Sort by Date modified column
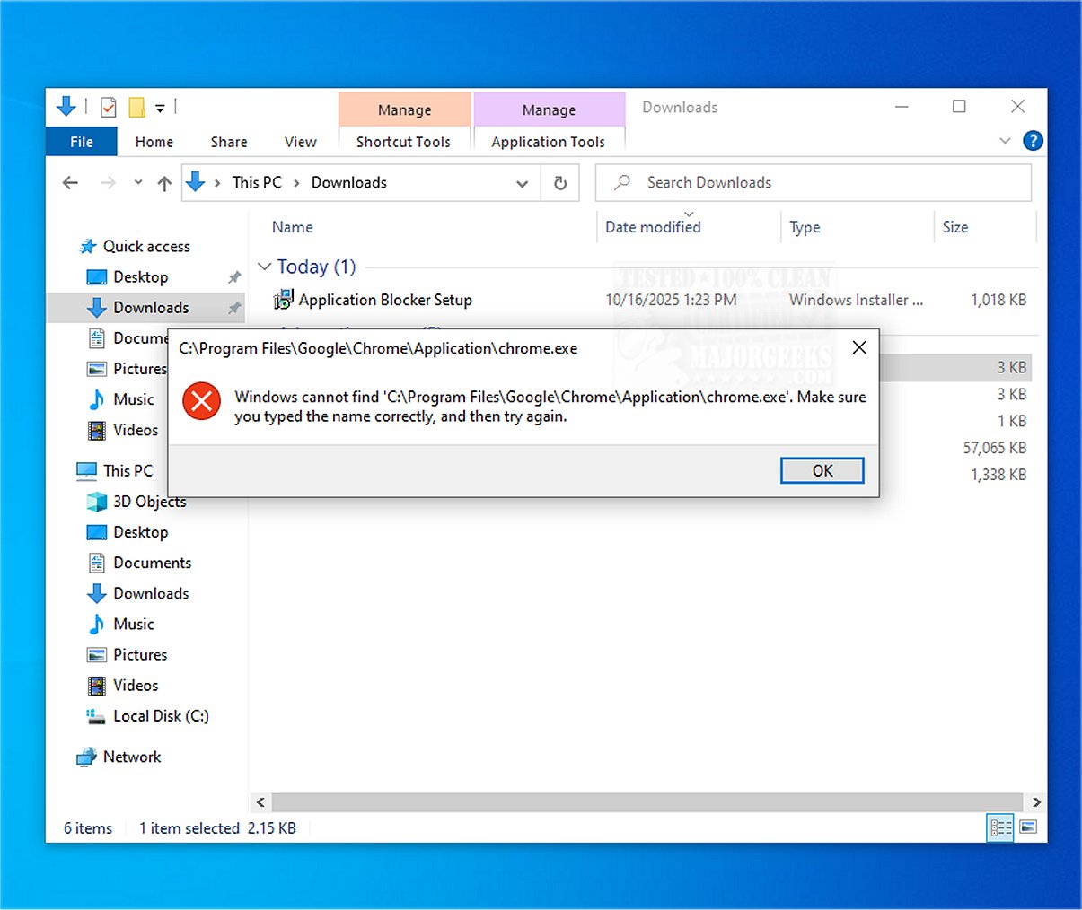Image resolution: width=1082 pixels, height=910 pixels. pyautogui.click(x=653, y=227)
